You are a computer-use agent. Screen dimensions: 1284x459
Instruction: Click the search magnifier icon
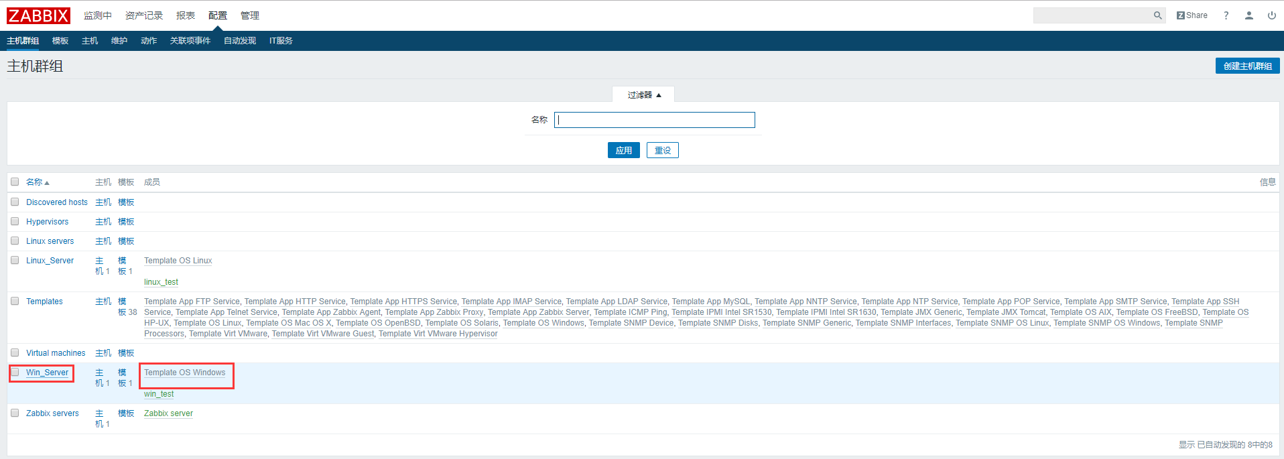pos(1157,15)
